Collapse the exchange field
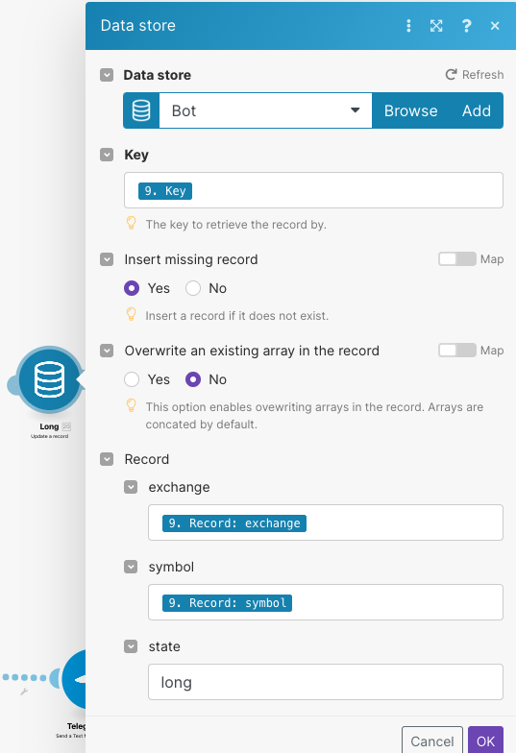516x753 pixels. pyautogui.click(x=131, y=487)
